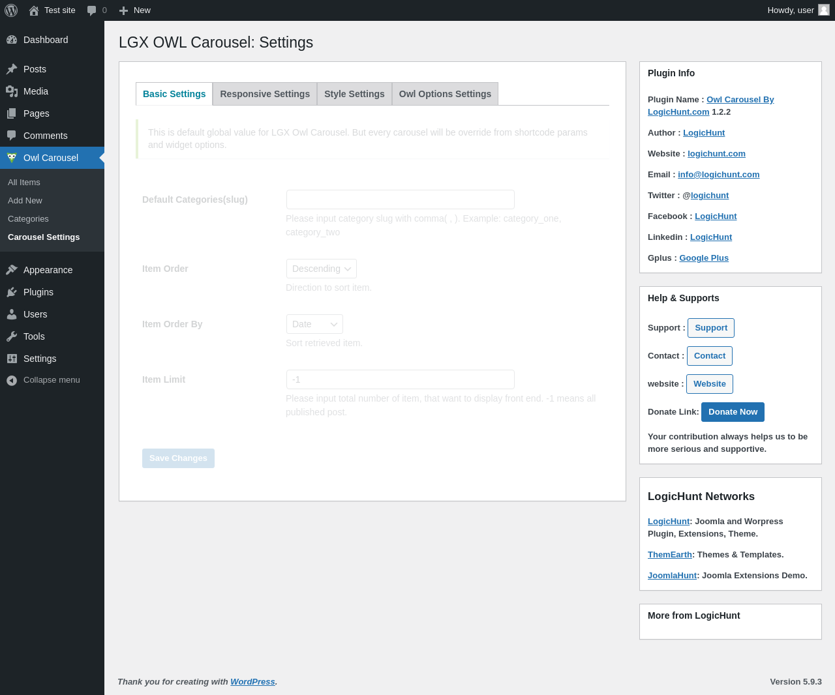Switch to the Style Settings tab

pos(354,94)
